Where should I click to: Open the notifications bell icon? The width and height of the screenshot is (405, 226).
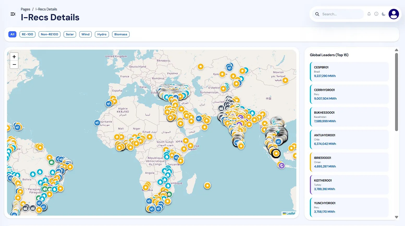(x=369, y=14)
